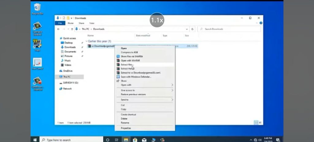314x142 pixels.
Task: Open the Mail app in taskbar
Action: (144, 140)
